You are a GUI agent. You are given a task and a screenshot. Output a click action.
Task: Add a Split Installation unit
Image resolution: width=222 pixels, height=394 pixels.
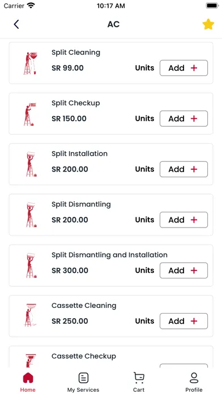tap(184, 169)
